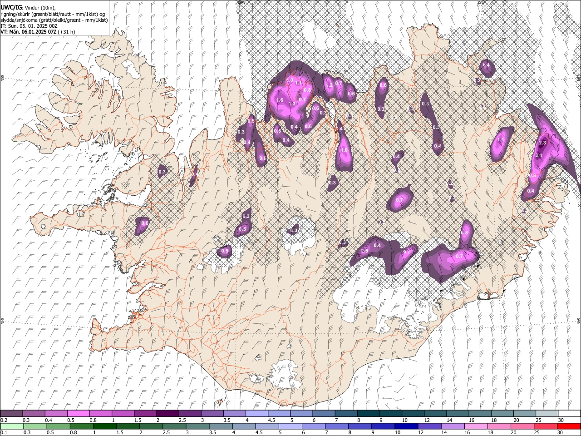Select the lower legend swatch starting at 25

click(x=545, y=426)
